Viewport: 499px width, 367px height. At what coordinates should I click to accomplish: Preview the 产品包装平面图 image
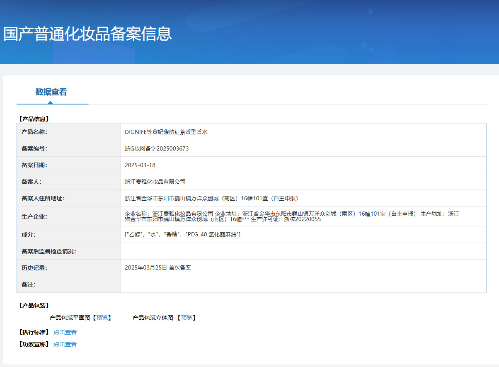coord(102,318)
